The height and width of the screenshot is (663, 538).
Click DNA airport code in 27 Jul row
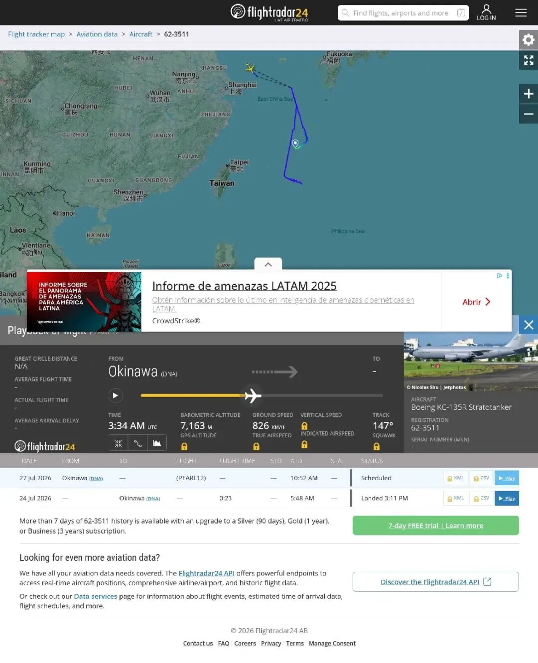[96, 479]
